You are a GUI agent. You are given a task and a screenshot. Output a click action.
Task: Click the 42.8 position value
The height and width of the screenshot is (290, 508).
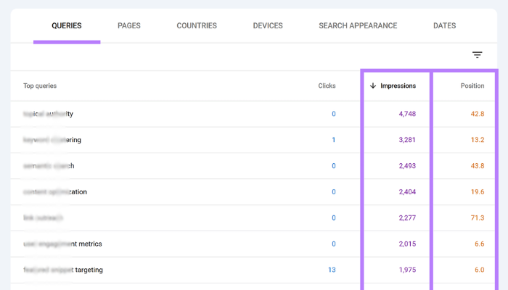478,114
